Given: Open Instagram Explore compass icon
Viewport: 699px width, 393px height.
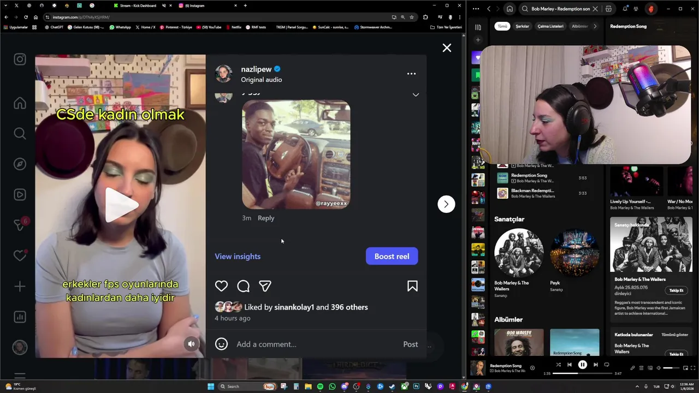Looking at the screenshot, I should pyautogui.click(x=20, y=164).
